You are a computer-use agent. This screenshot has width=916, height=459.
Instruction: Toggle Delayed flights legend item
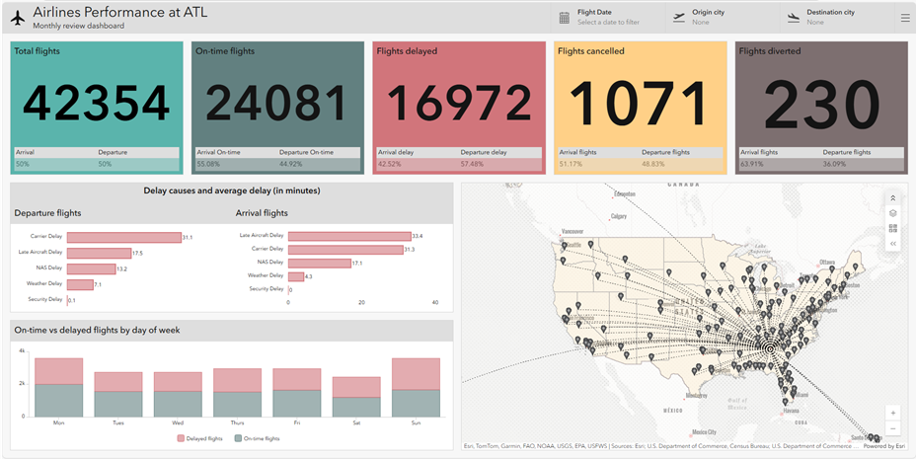[x=199, y=438]
